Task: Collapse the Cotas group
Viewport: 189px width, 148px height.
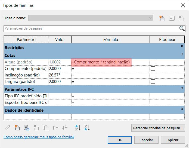Action: pos(182,54)
